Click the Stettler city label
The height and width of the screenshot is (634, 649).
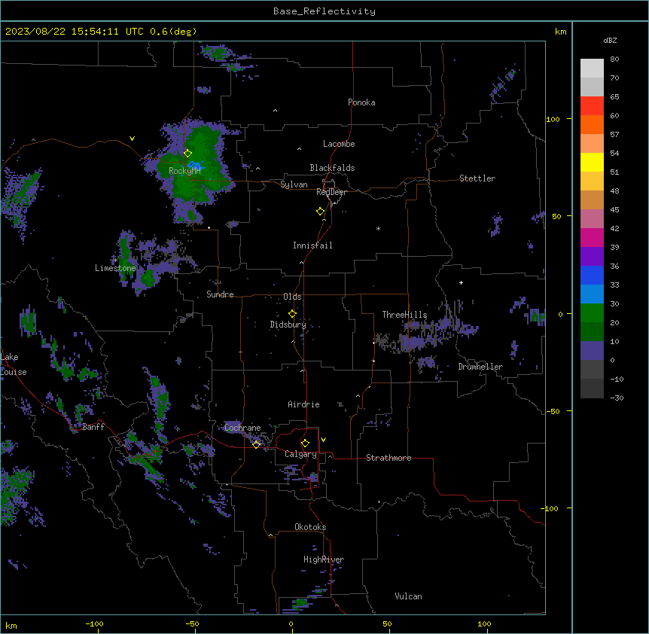477,178
